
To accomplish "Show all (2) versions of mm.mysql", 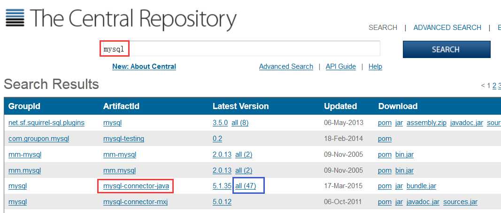I will coord(244,170).
